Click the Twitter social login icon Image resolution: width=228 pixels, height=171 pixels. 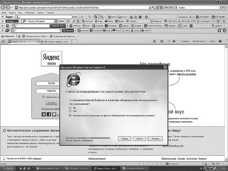pyautogui.click(x=54, y=114)
